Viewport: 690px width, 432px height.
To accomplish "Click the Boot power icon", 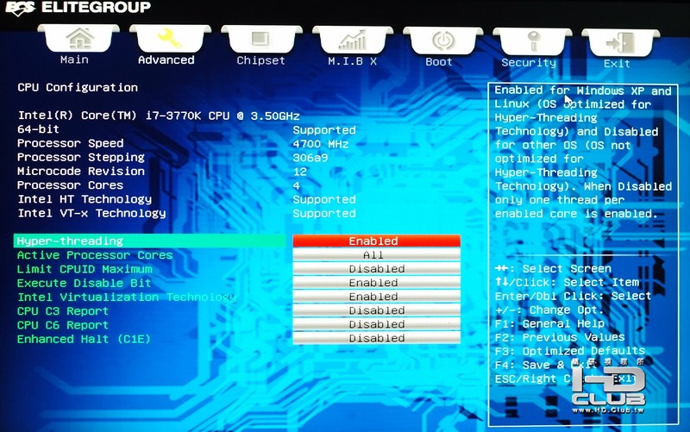I will click(443, 41).
